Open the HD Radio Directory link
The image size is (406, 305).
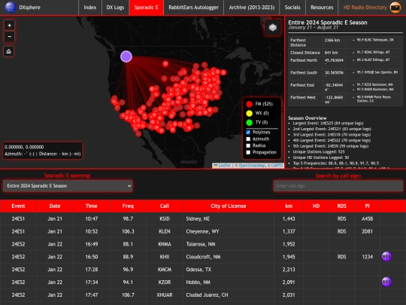pyautogui.click(x=365, y=8)
